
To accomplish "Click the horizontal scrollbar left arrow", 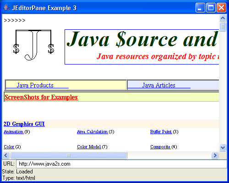I will tap(6, 156).
